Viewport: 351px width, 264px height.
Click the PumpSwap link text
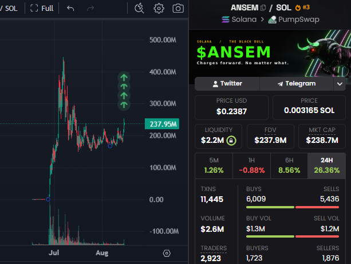click(299, 20)
